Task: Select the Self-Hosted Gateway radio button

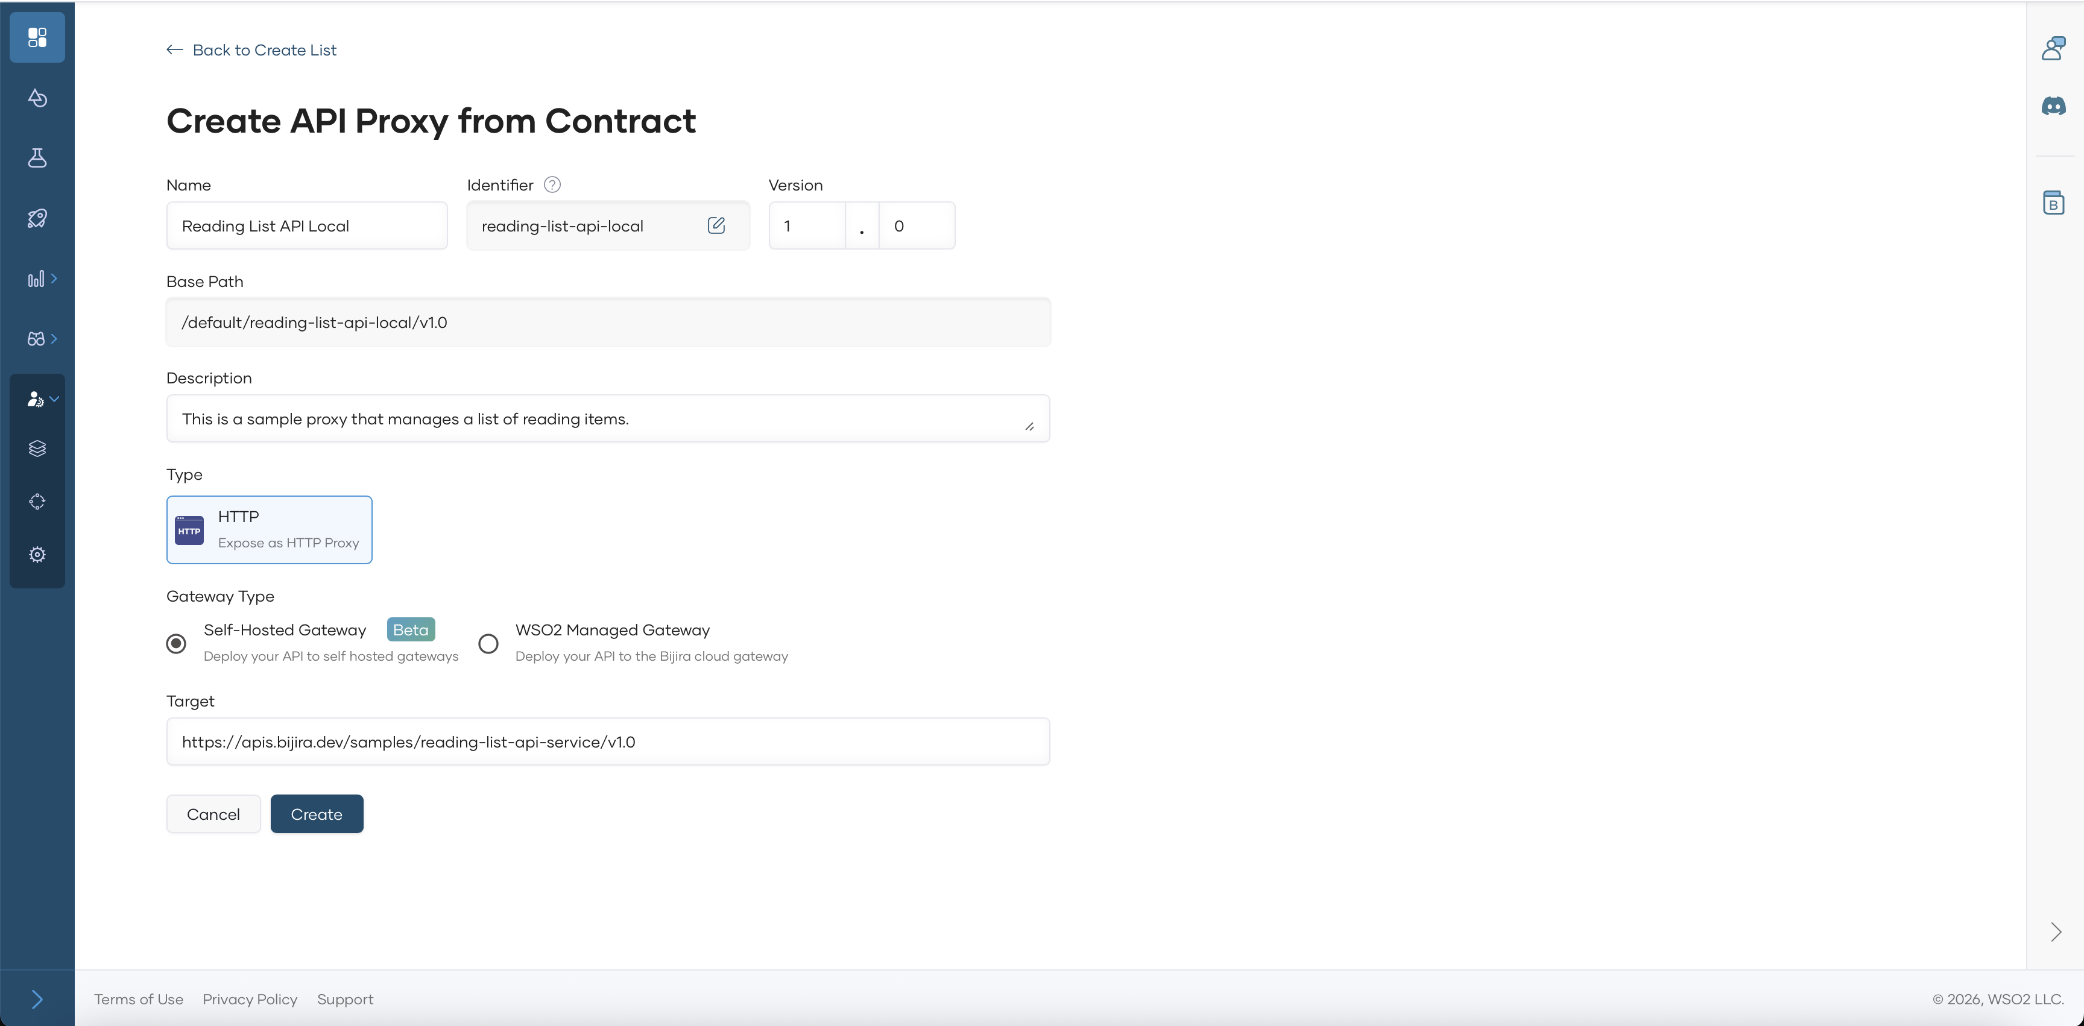Action: pyautogui.click(x=175, y=644)
